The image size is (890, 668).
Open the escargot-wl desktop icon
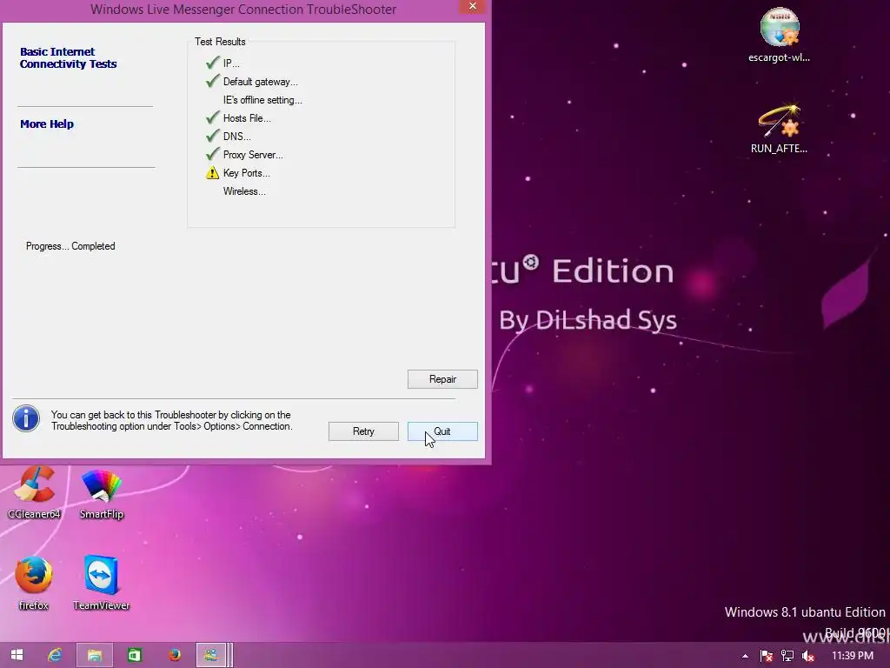780,35
